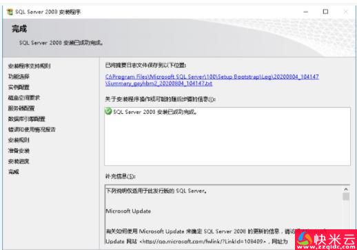Click scroll-up arrow of supplementary info box
The image size is (357, 250).
[346, 189]
